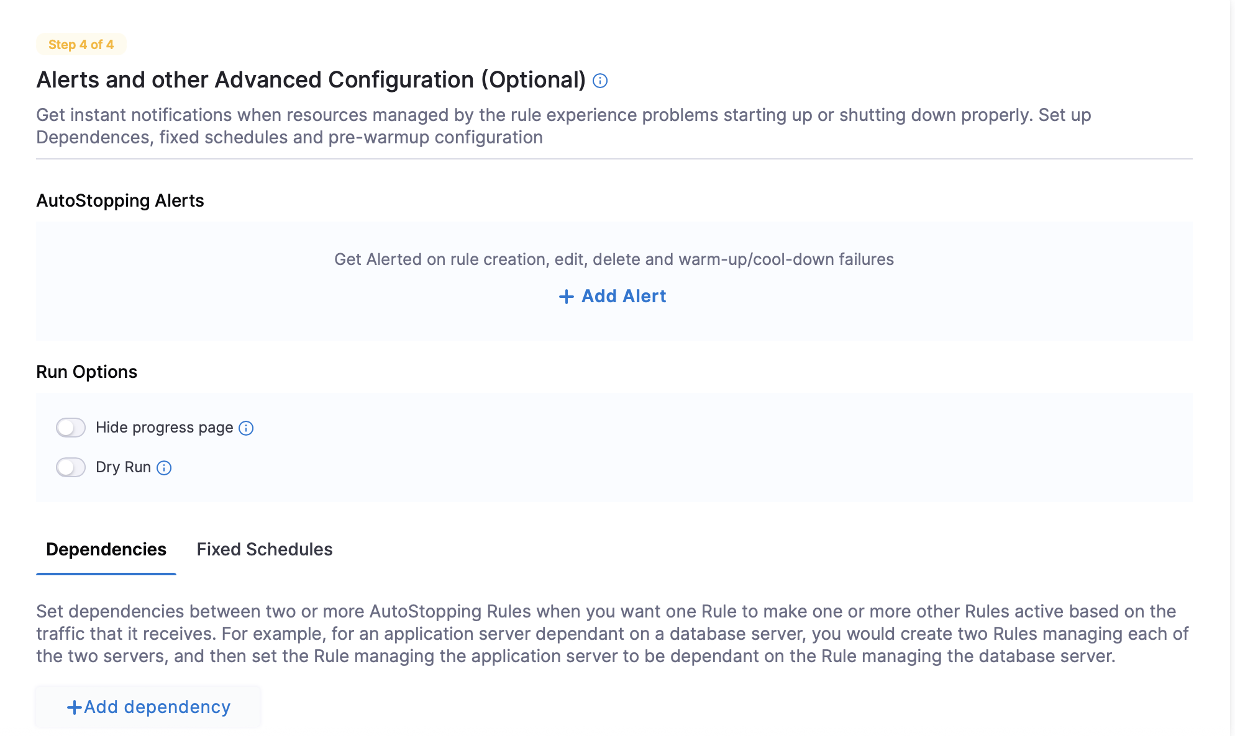Screen dimensions: 1235x736
Task: Click the Dry Run label text
Action: [124, 467]
